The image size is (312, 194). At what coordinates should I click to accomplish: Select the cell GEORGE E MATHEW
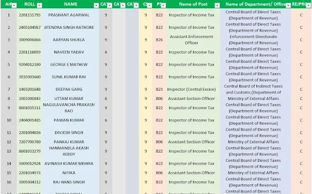(69, 64)
